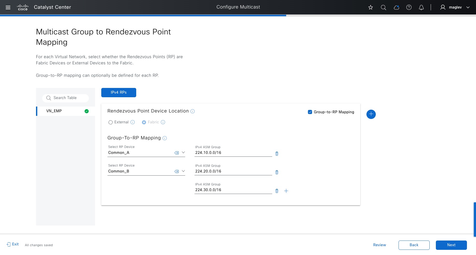Open the global search icon
The height and width of the screenshot is (255, 476).
[384, 8]
